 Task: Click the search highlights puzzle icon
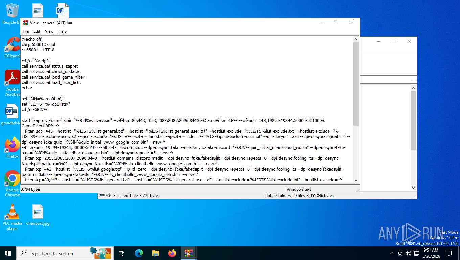point(100,253)
